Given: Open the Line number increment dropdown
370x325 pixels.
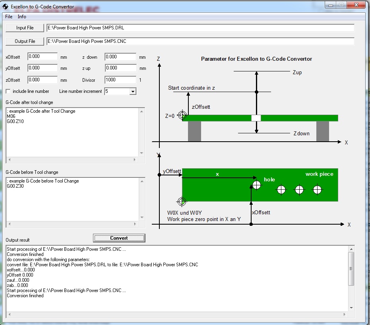Looking at the screenshot, I should [x=133, y=92].
